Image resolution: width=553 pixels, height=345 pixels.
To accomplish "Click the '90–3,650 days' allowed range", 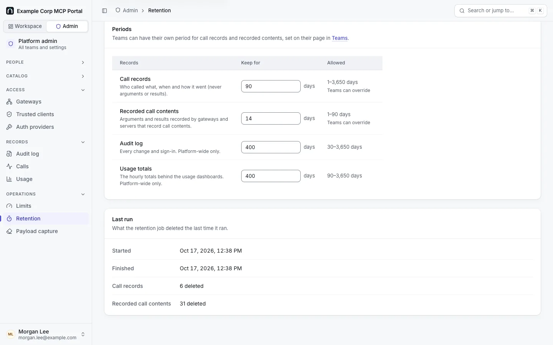I will [x=344, y=176].
